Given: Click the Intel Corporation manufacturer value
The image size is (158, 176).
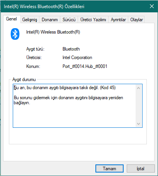Looking at the screenshot, I should tap(77, 58).
